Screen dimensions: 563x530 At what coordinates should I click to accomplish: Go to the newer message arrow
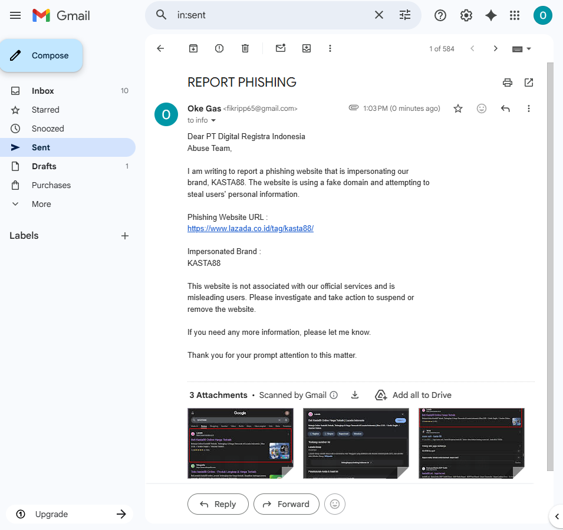472,48
